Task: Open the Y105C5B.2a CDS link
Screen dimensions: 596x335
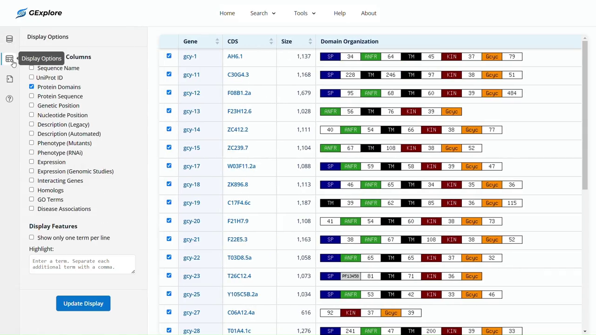Action: point(243,294)
